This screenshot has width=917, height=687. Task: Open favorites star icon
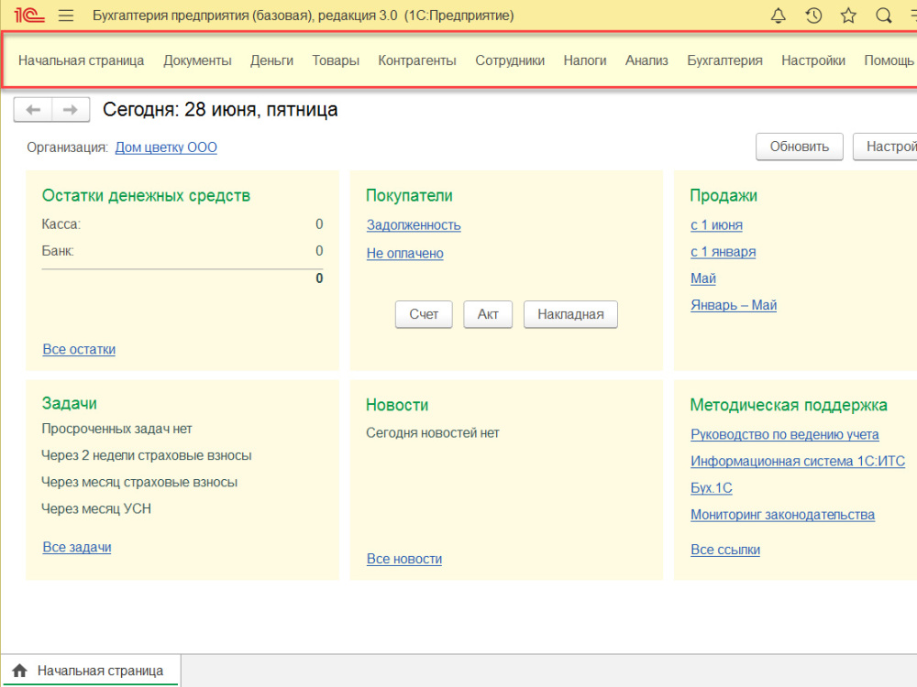(848, 16)
